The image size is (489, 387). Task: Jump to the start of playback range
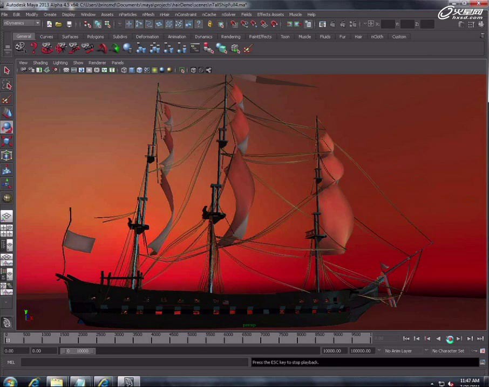[x=406, y=339]
